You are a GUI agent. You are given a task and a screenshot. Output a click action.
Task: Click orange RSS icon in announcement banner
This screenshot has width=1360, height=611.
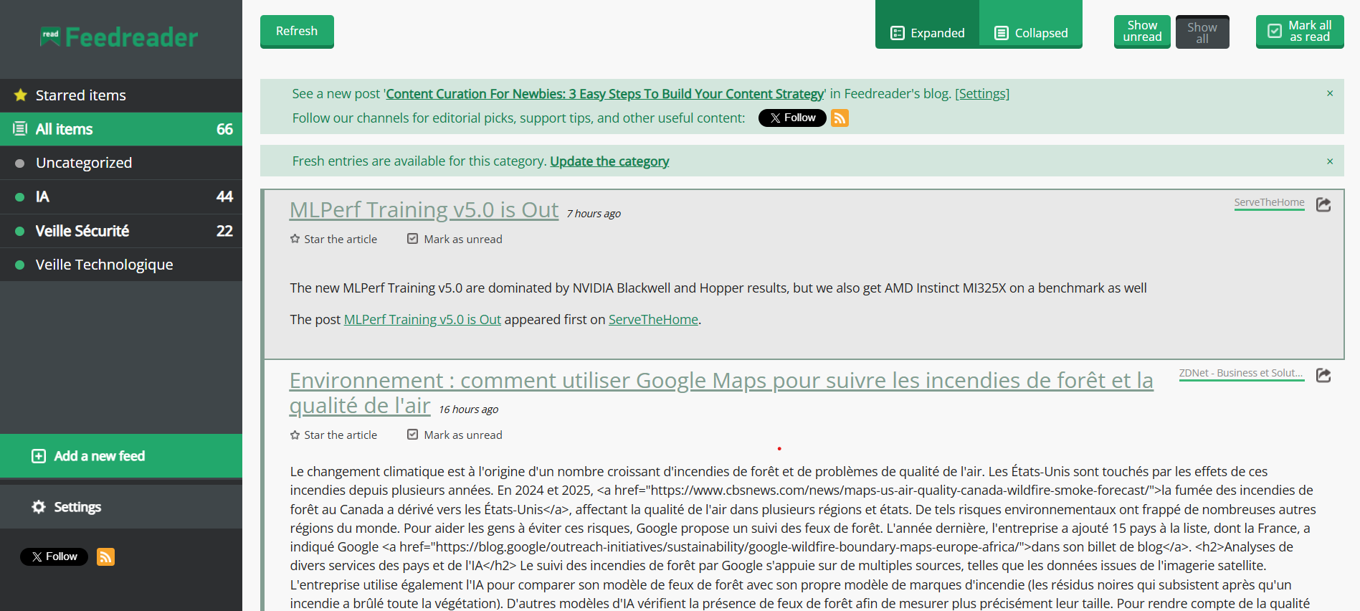click(840, 118)
